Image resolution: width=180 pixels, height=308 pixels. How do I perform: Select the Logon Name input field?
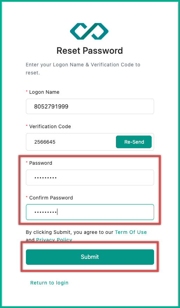point(90,106)
